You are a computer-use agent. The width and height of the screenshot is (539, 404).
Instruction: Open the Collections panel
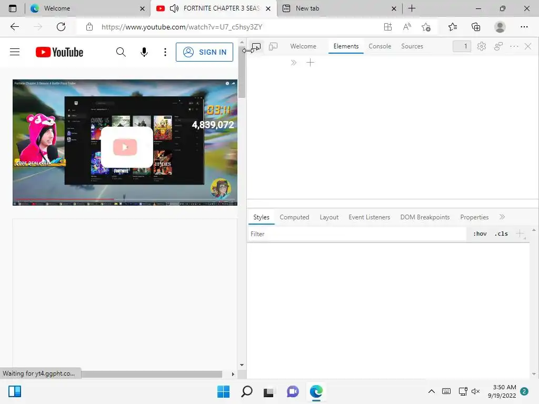[x=476, y=27]
